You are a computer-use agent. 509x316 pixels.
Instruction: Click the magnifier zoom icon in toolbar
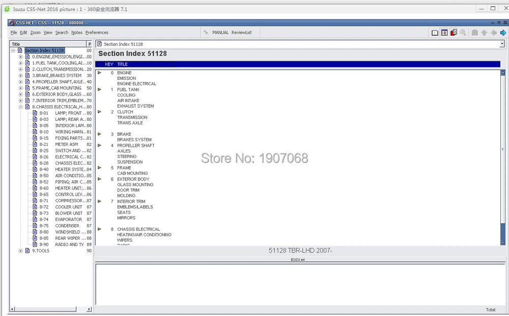click(463, 33)
